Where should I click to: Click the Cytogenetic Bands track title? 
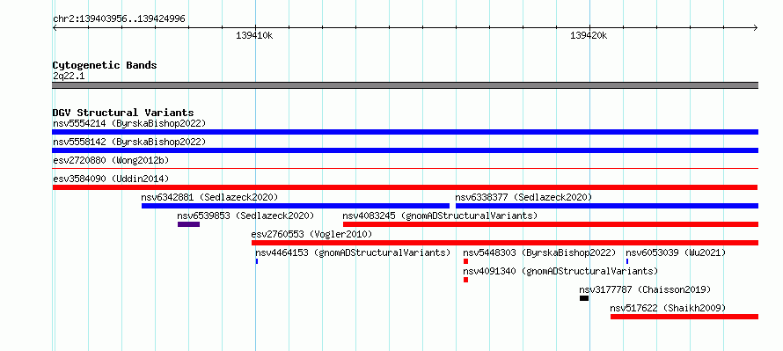pos(105,65)
